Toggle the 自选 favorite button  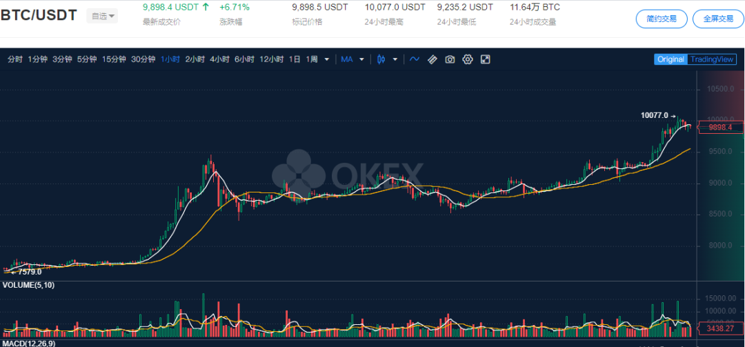[102, 16]
